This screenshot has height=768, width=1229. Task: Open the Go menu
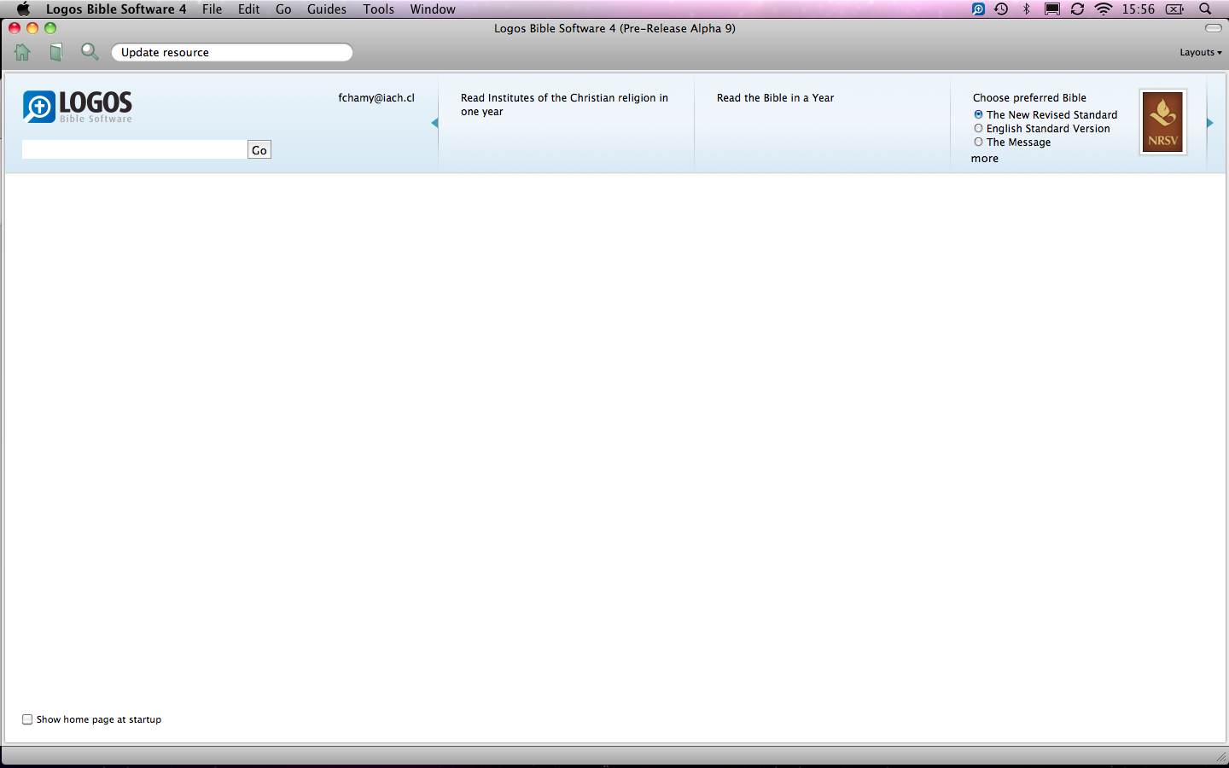tap(283, 9)
